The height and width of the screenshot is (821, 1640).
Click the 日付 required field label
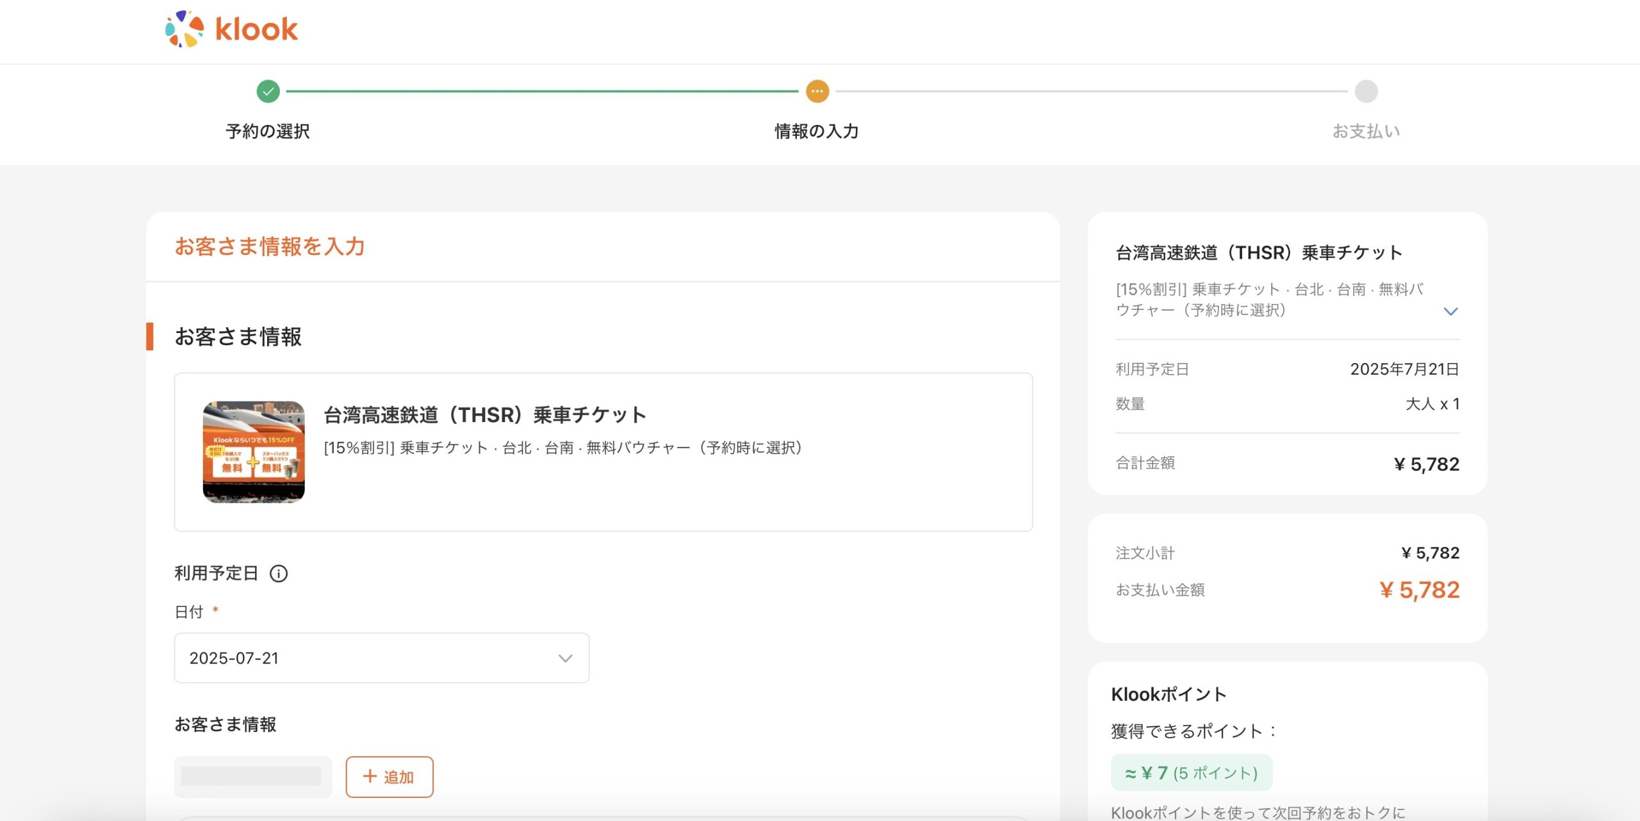(196, 612)
